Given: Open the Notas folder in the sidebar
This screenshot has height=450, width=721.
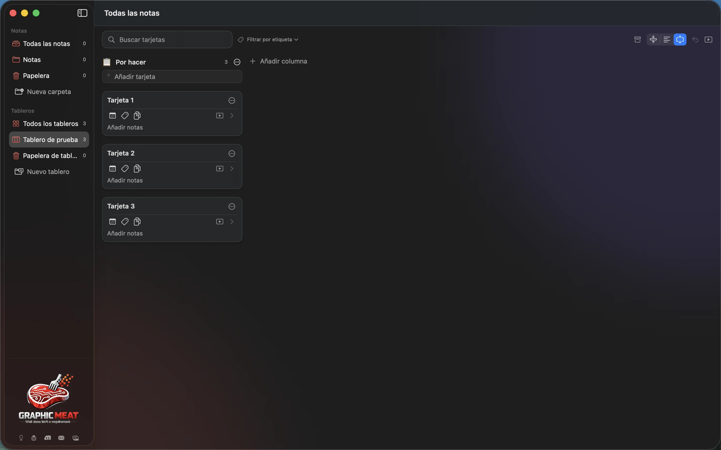Looking at the screenshot, I should tap(49, 60).
